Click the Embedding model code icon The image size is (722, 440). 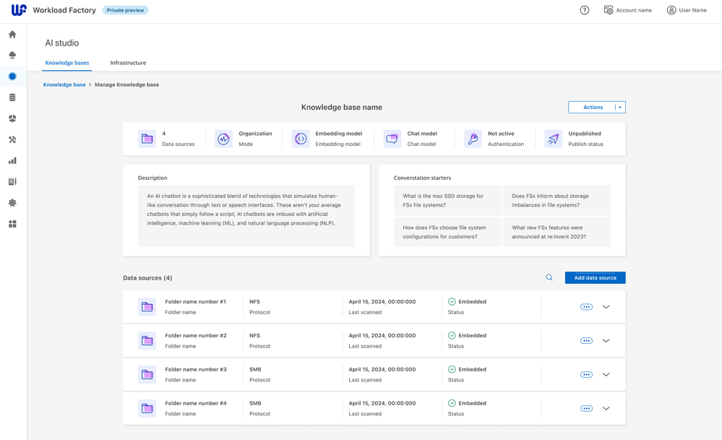(301, 139)
